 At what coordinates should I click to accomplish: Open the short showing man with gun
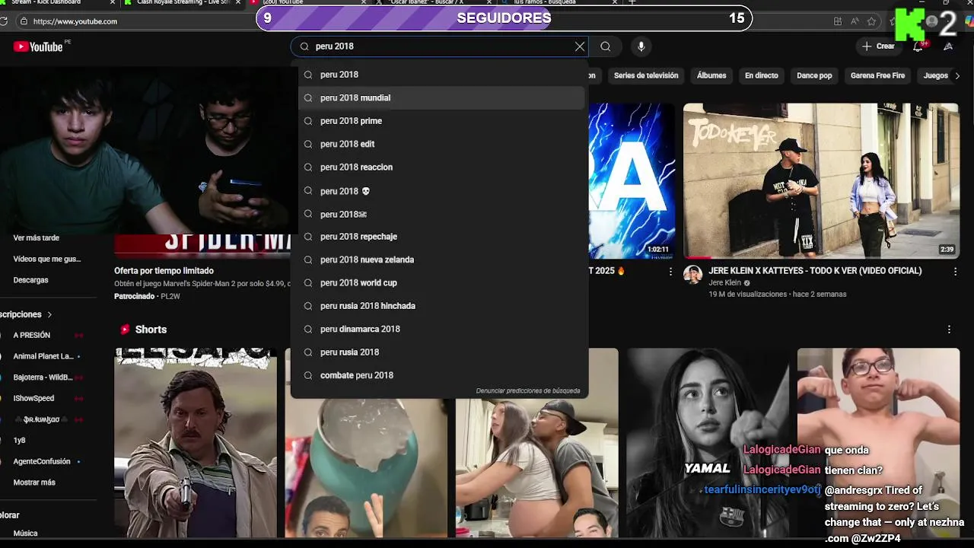[x=196, y=443]
